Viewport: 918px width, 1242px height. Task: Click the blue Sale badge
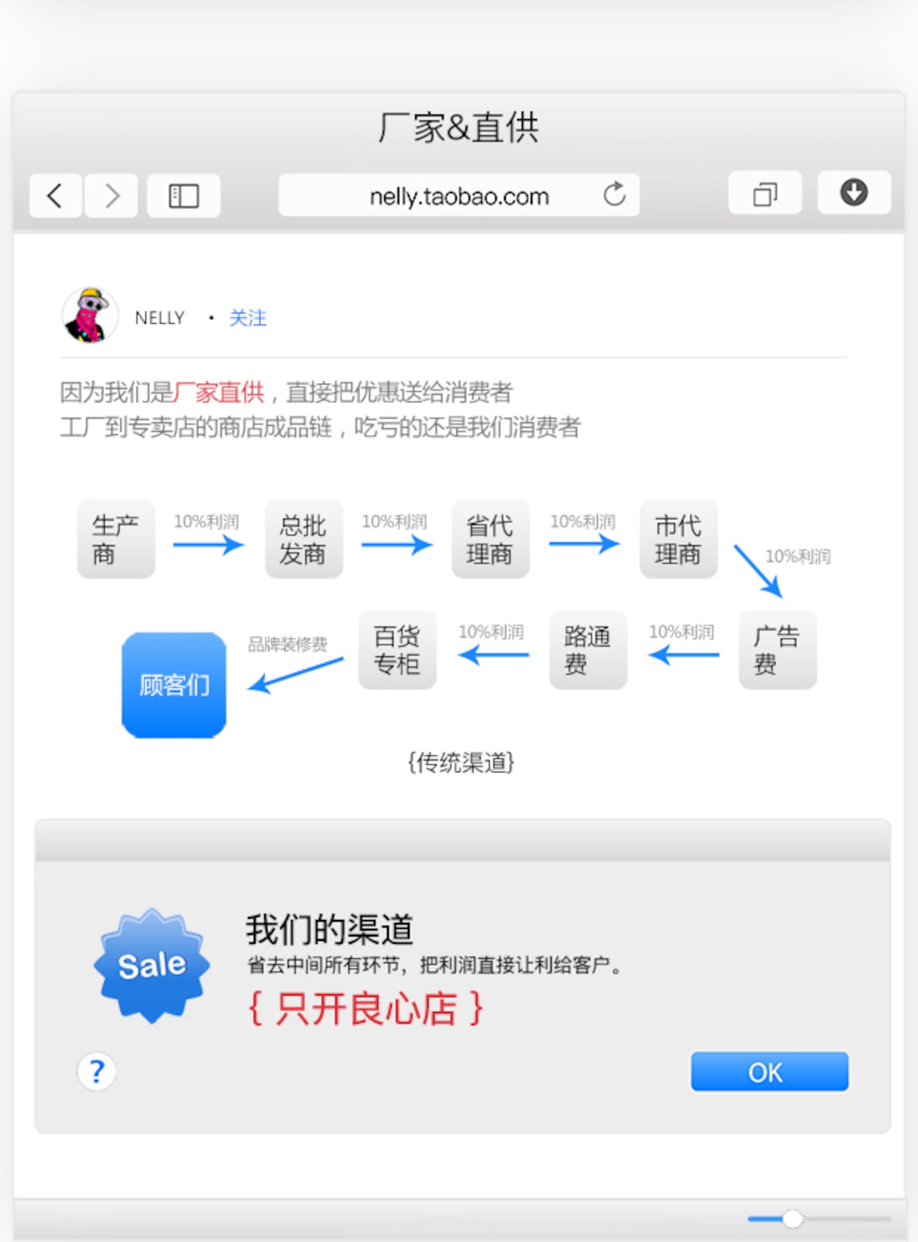(151, 965)
